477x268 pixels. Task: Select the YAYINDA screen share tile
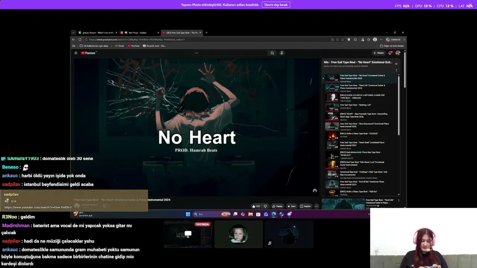click(x=188, y=234)
